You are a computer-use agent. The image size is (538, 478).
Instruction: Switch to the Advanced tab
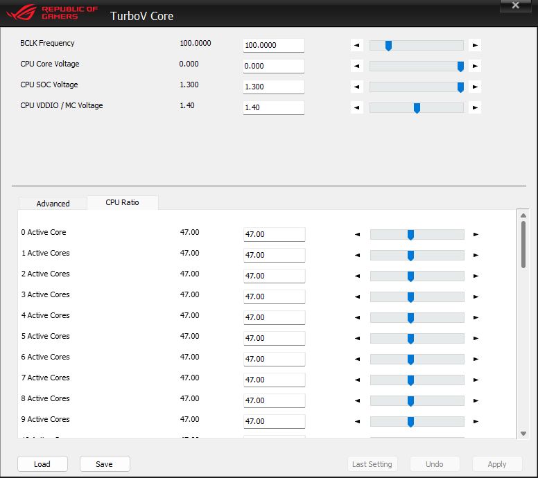coord(53,204)
